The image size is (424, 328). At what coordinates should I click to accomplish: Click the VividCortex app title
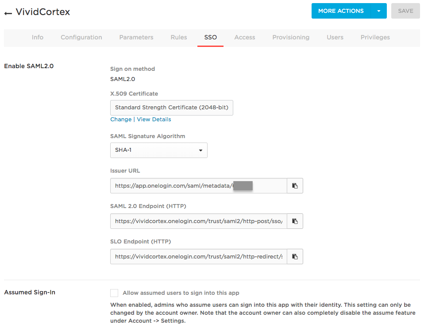(x=43, y=12)
